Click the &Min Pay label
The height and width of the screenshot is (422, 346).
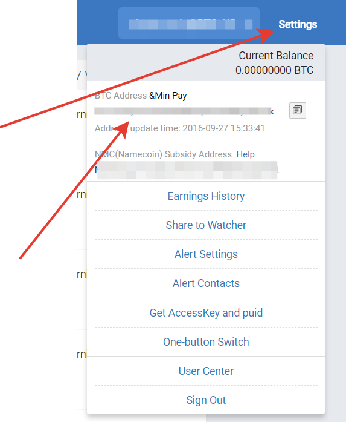tap(168, 96)
